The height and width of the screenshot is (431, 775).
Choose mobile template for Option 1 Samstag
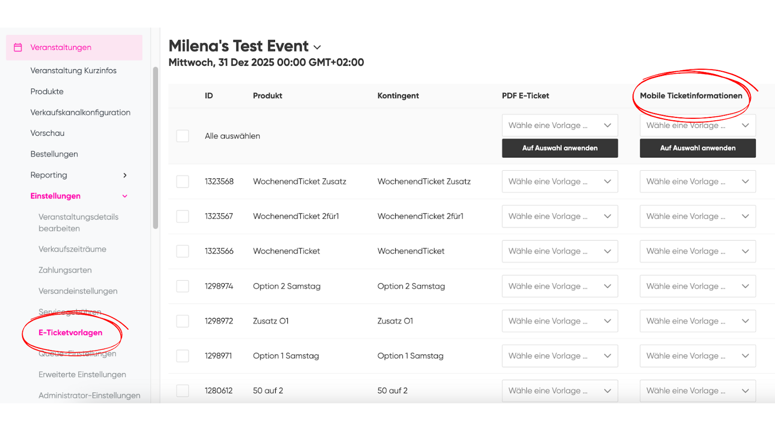tap(698, 356)
